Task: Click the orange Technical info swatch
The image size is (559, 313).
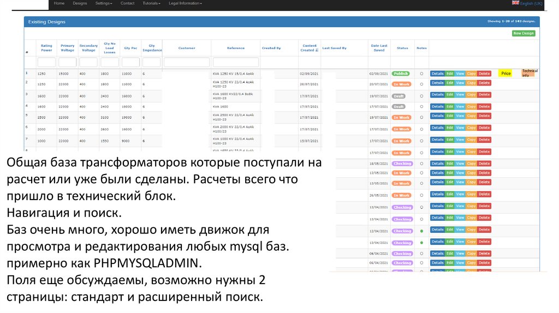Action: pos(529,73)
